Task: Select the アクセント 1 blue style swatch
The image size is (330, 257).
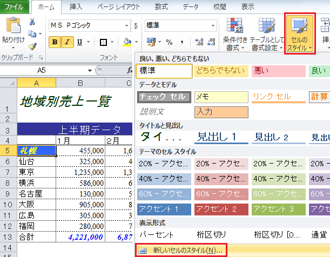Action: click(x=164, y=209)
